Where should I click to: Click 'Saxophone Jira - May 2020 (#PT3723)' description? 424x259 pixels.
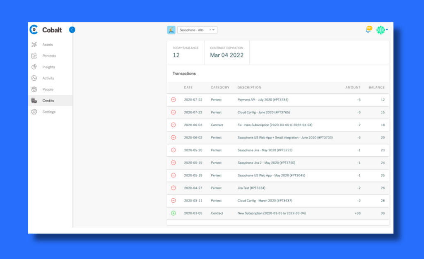click(x=265, y=150)
